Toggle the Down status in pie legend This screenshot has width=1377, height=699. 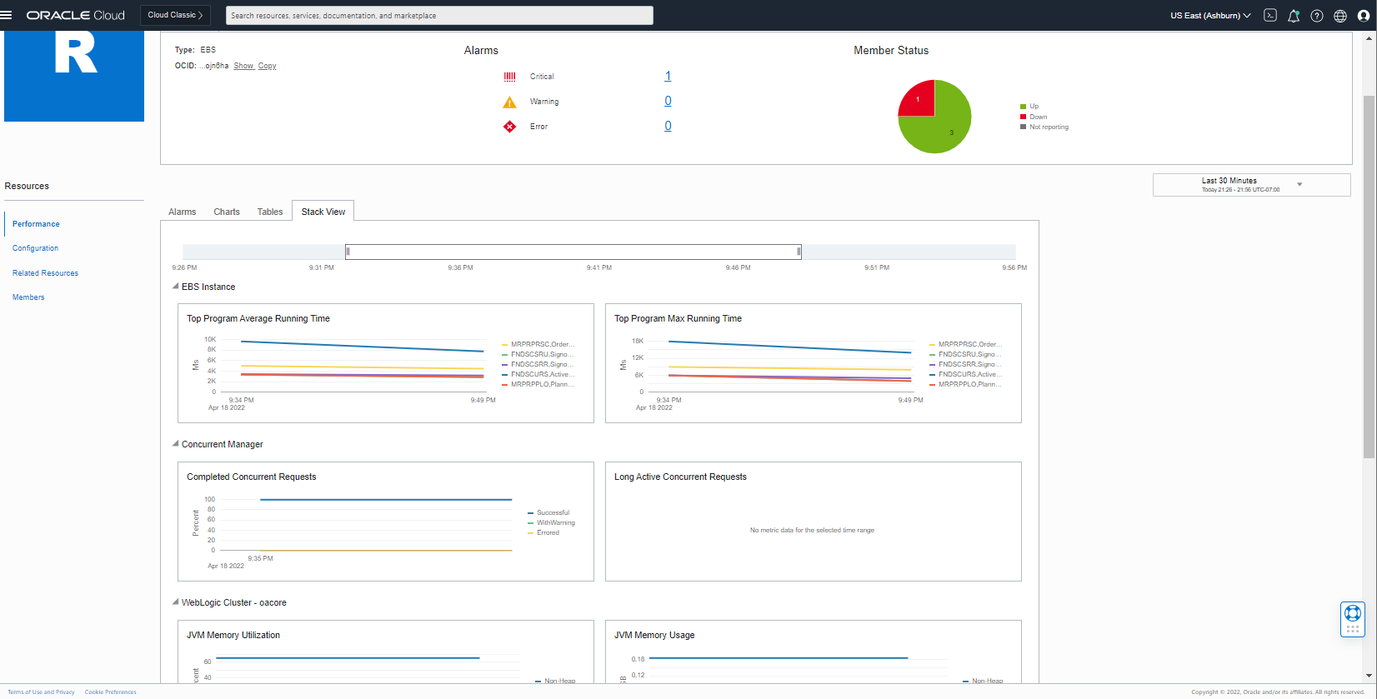(1038, 117)
